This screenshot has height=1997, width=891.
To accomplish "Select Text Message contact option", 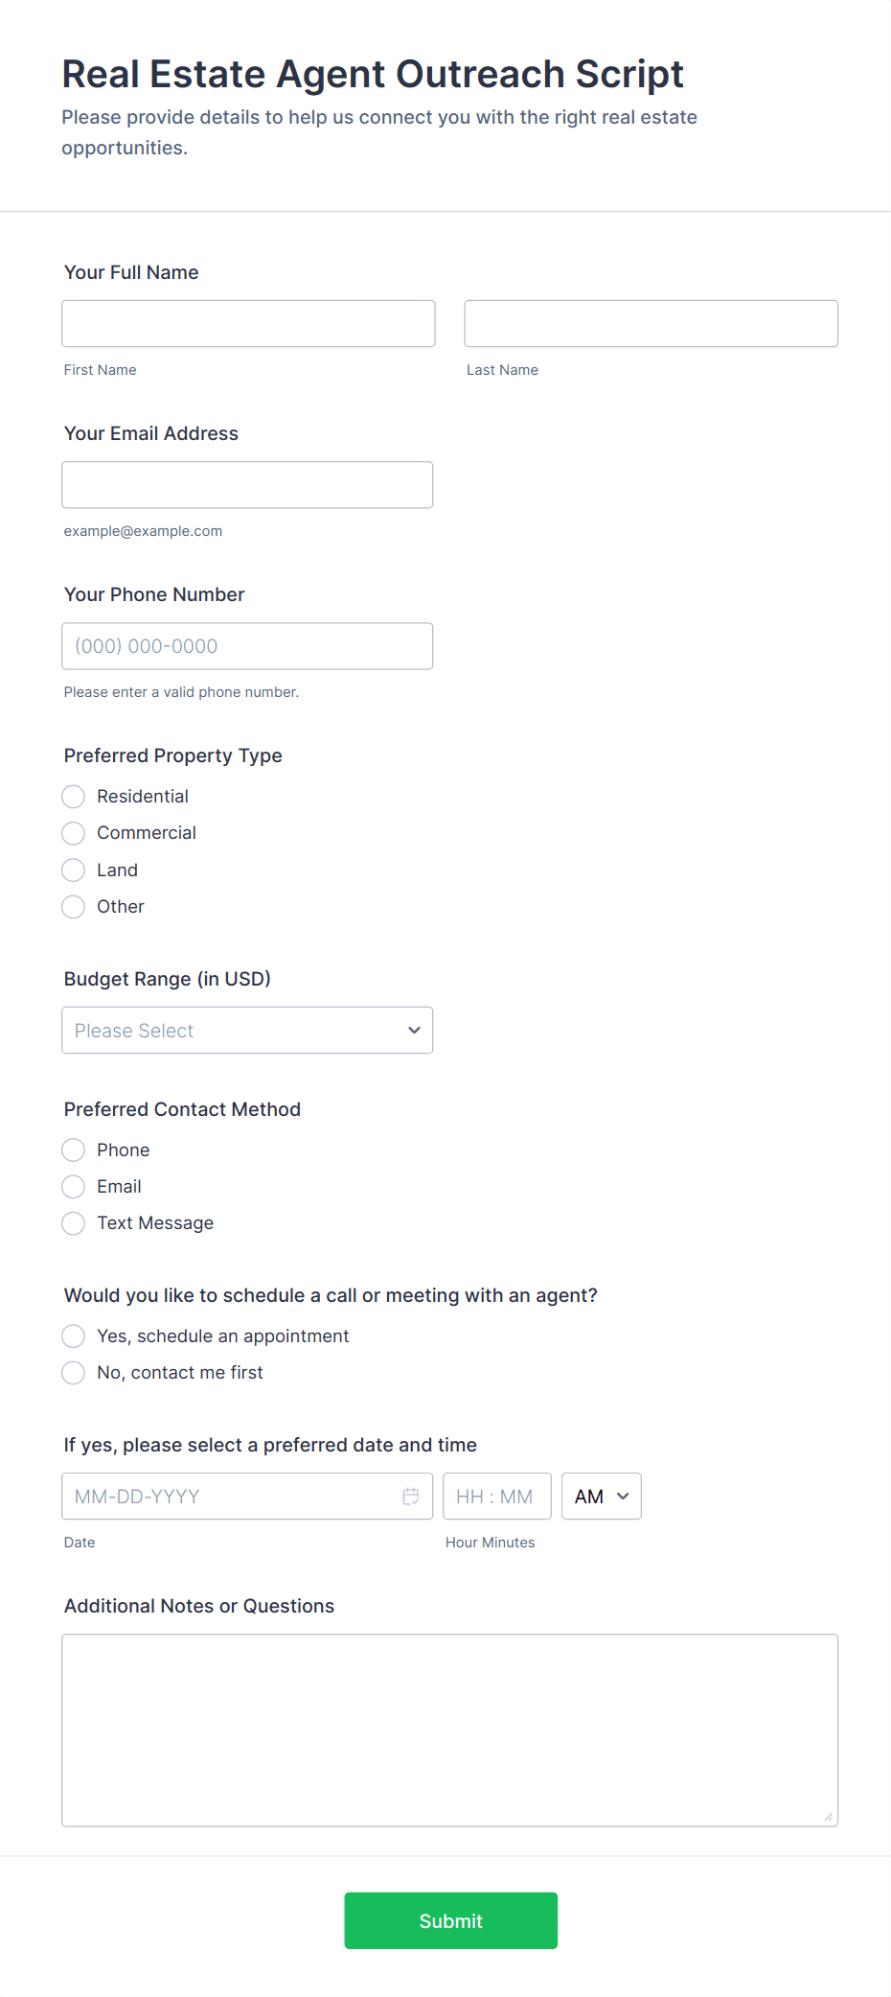I will coord(73,1222).
